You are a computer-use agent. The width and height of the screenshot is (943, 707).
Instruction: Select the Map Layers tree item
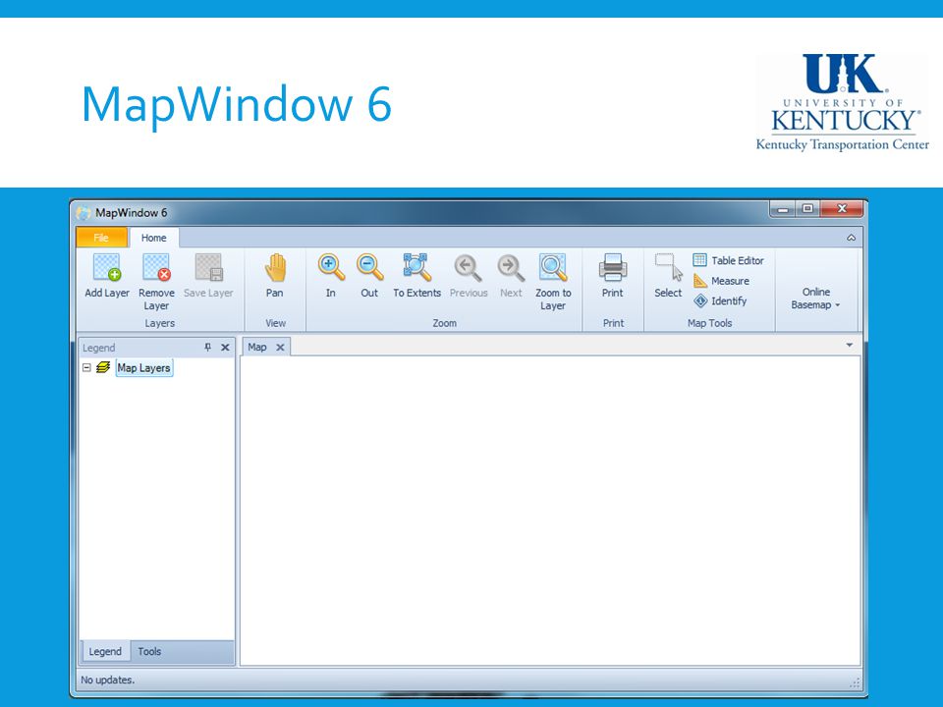(x=143, y=367)
